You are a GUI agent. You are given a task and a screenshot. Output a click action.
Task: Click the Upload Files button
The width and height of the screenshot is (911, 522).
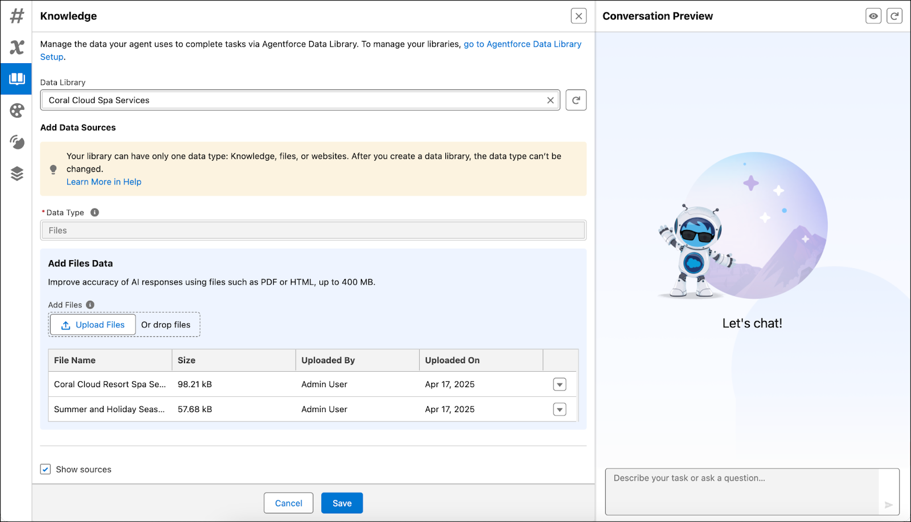[92, 324]
